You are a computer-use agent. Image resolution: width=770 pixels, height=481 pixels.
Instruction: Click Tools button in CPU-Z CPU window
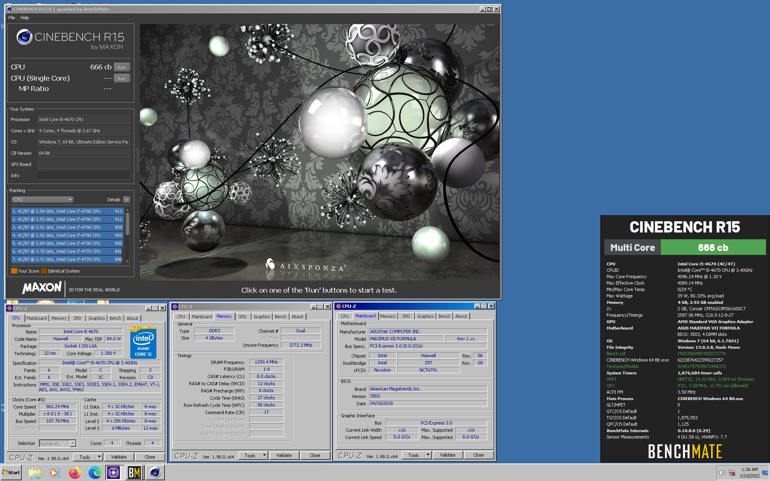point(85,457)
